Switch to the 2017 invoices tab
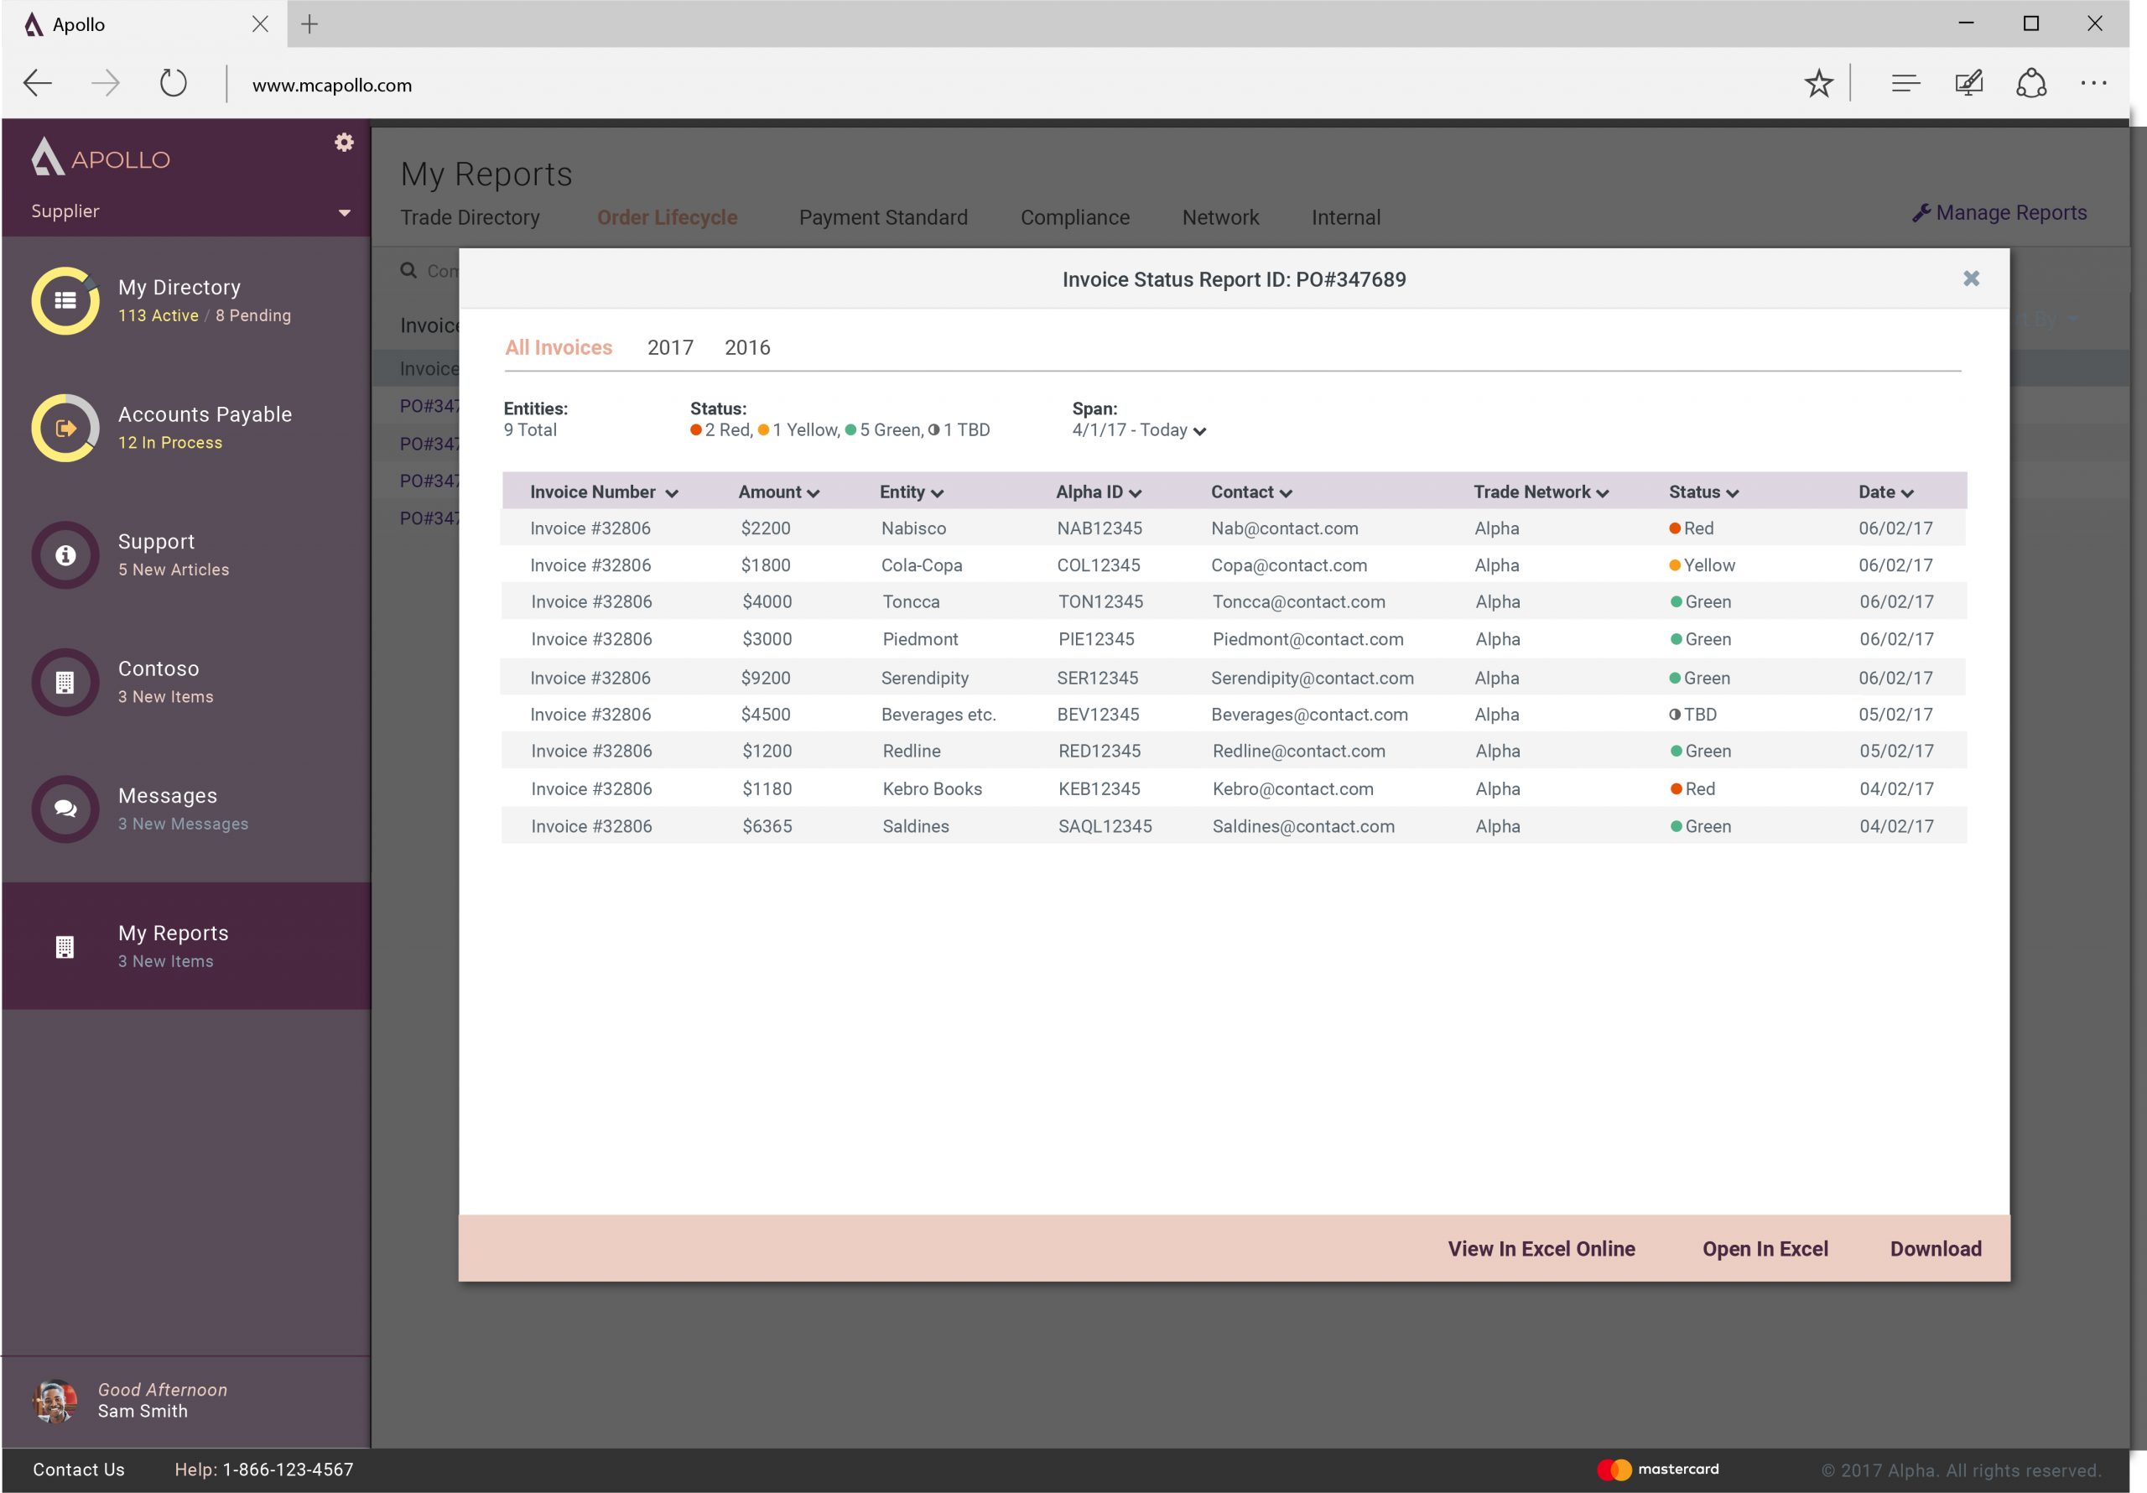The width and height of the screenshot is (2147, 1493). [x=669, y=348]
